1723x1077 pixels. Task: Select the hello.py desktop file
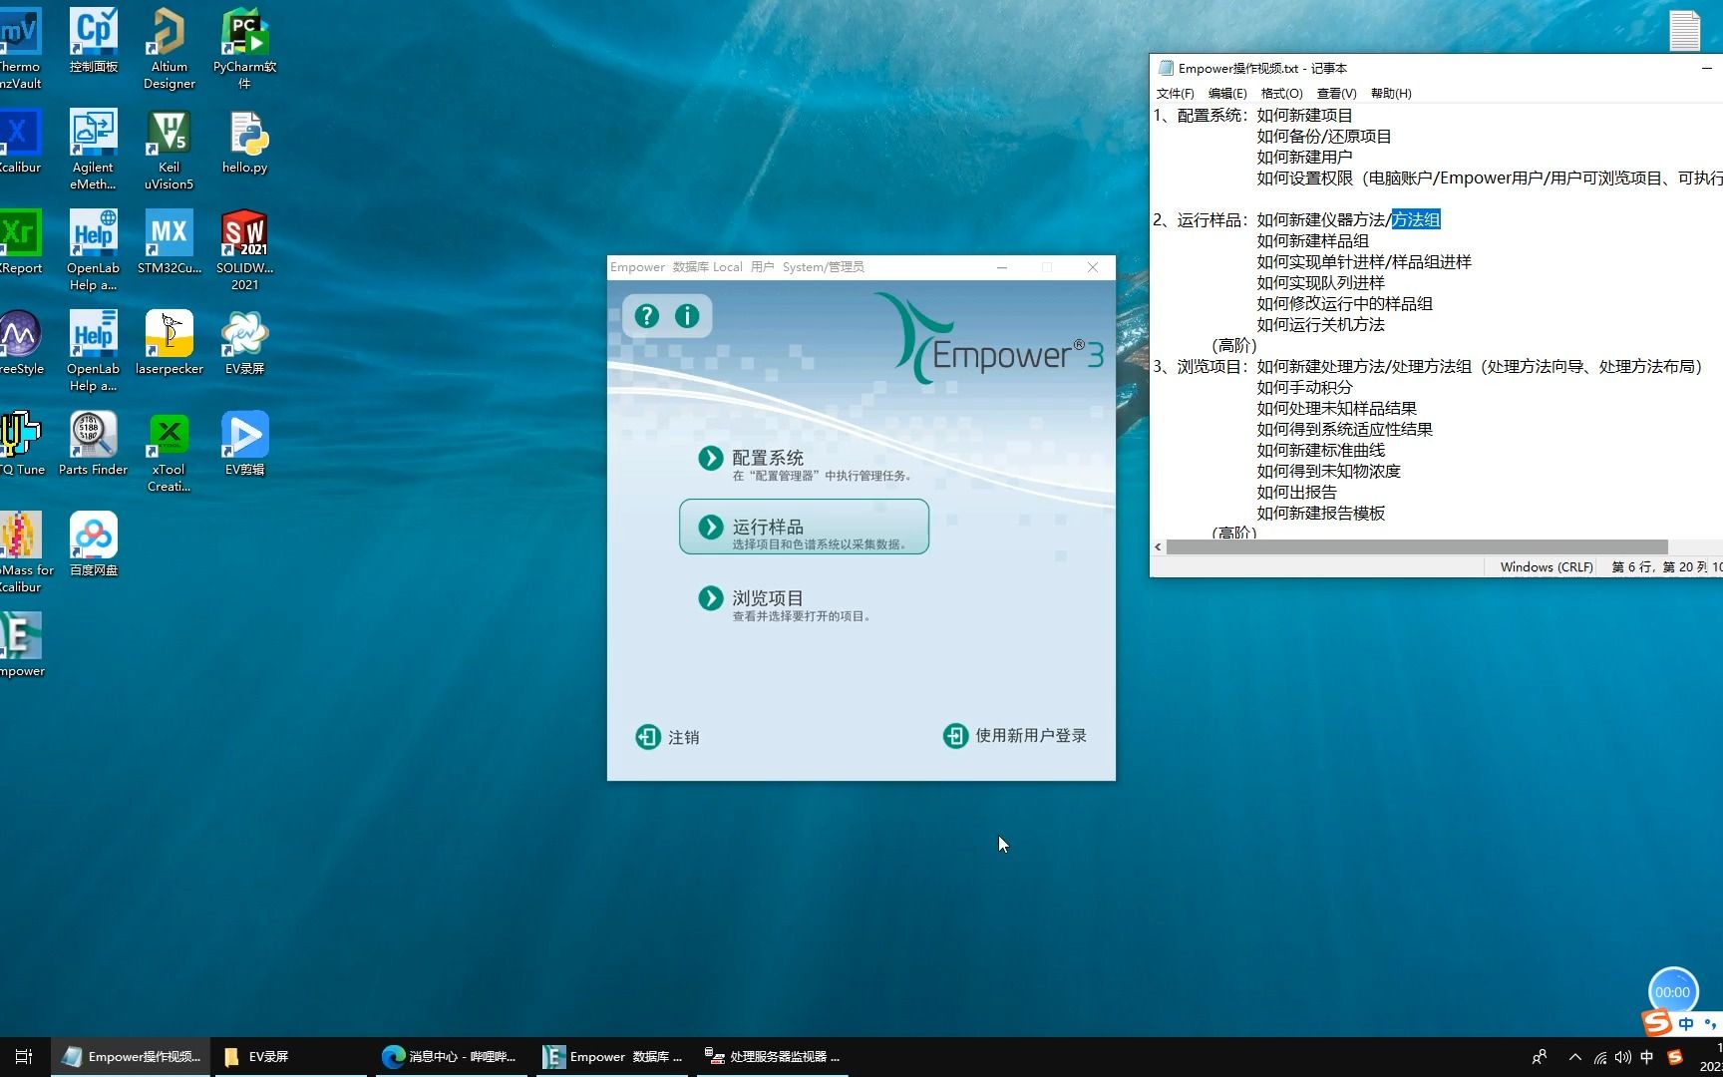244,142
